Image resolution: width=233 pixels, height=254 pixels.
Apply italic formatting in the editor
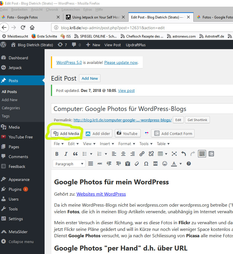point(66,154)
